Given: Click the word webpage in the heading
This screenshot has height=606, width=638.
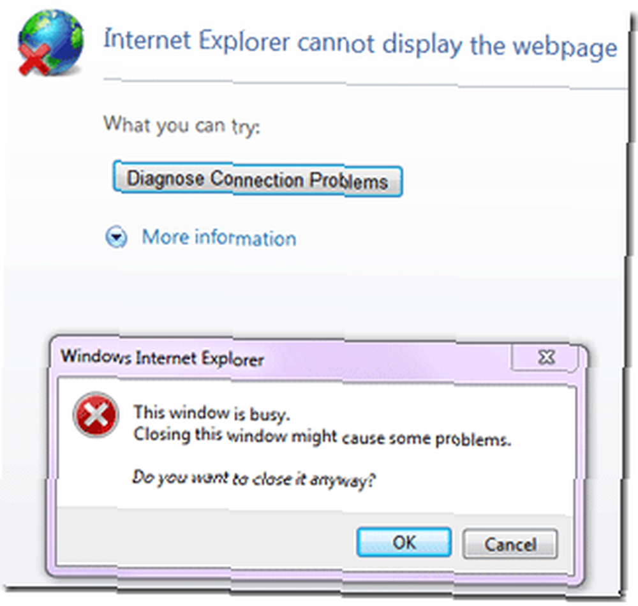Looking at the screenshot, I should [x=565, y=48].
